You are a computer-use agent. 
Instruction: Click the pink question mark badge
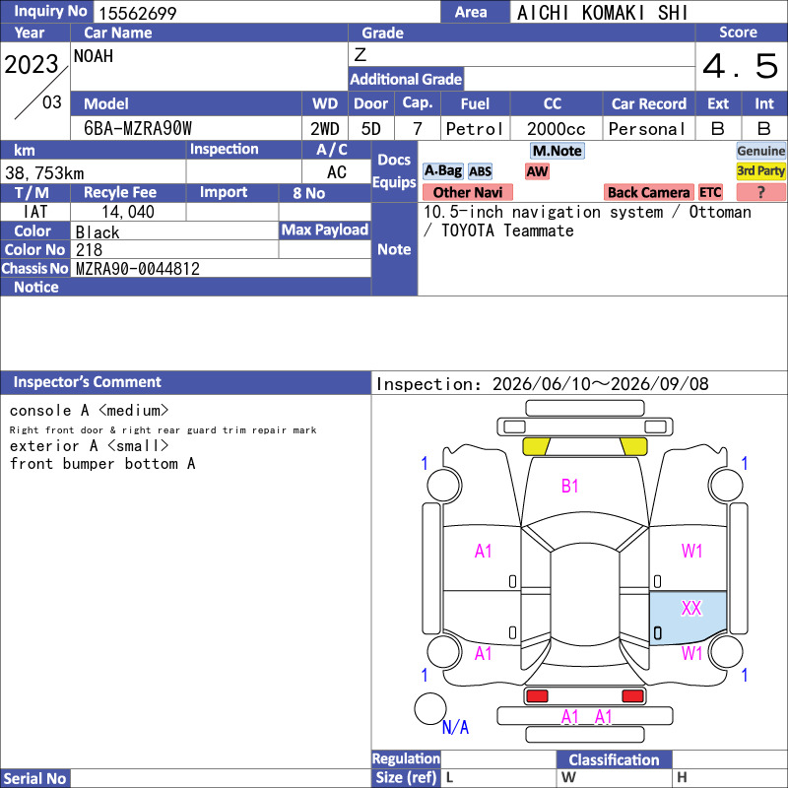click(760, 192)
